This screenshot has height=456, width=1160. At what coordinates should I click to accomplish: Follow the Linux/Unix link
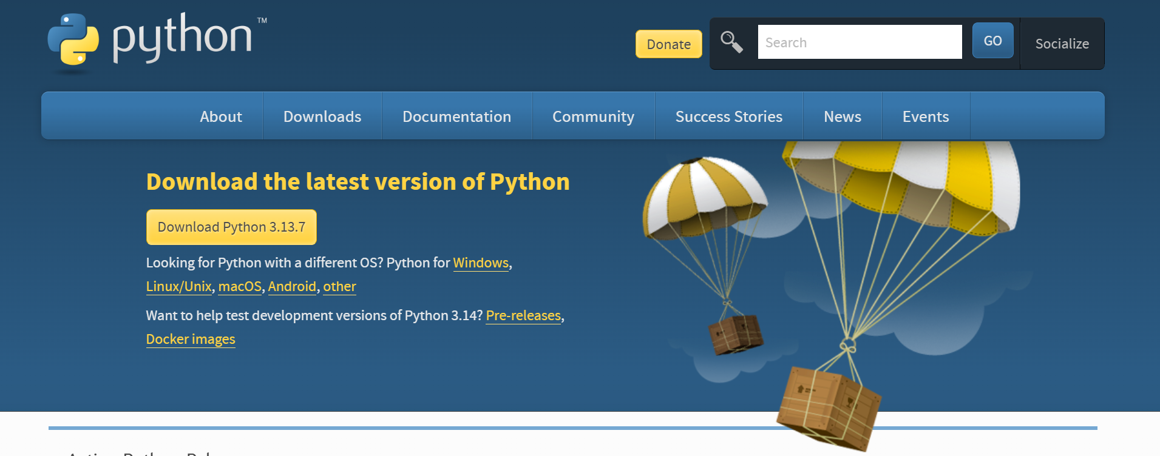point(178,286)
